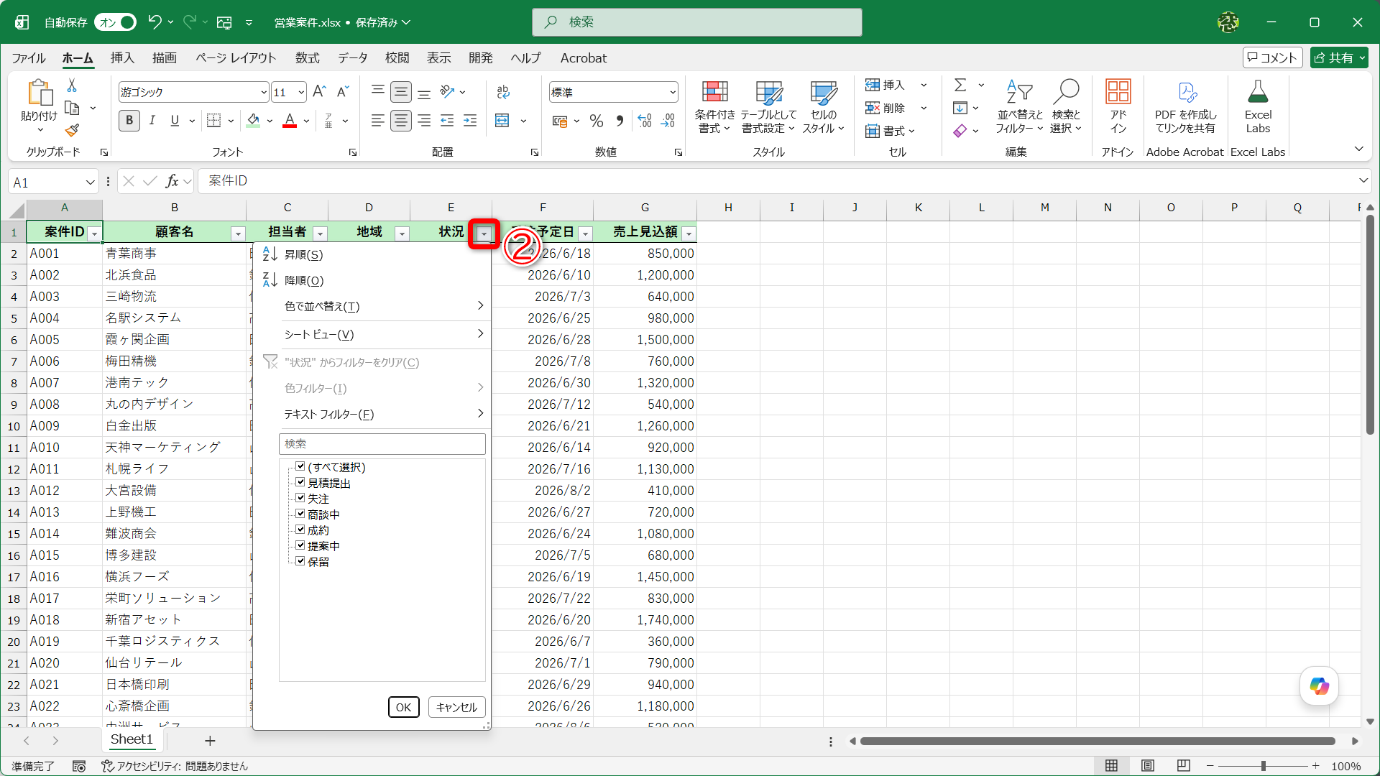
Task: Click the fill color bucket swatch
Action: [x=253, y=121]
